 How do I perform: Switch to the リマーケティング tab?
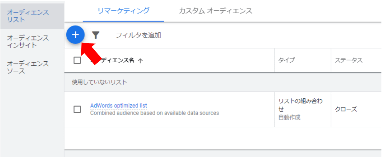pyautogui.click(x=123, y=11)
